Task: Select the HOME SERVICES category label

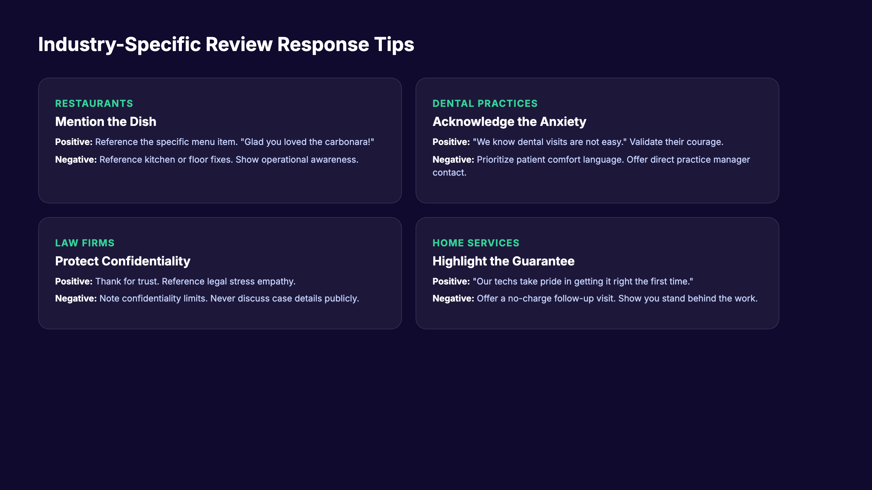Action: coord(476,243)
